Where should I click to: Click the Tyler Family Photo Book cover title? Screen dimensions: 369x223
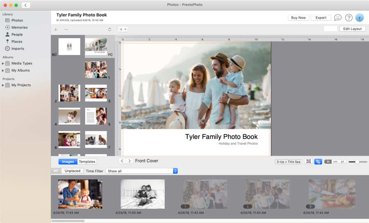(221, 137)
